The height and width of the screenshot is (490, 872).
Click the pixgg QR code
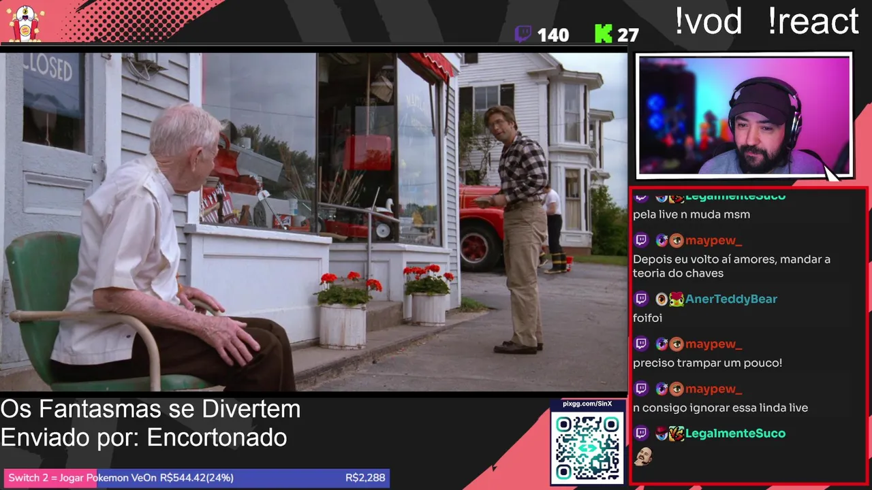pos(587,447)
